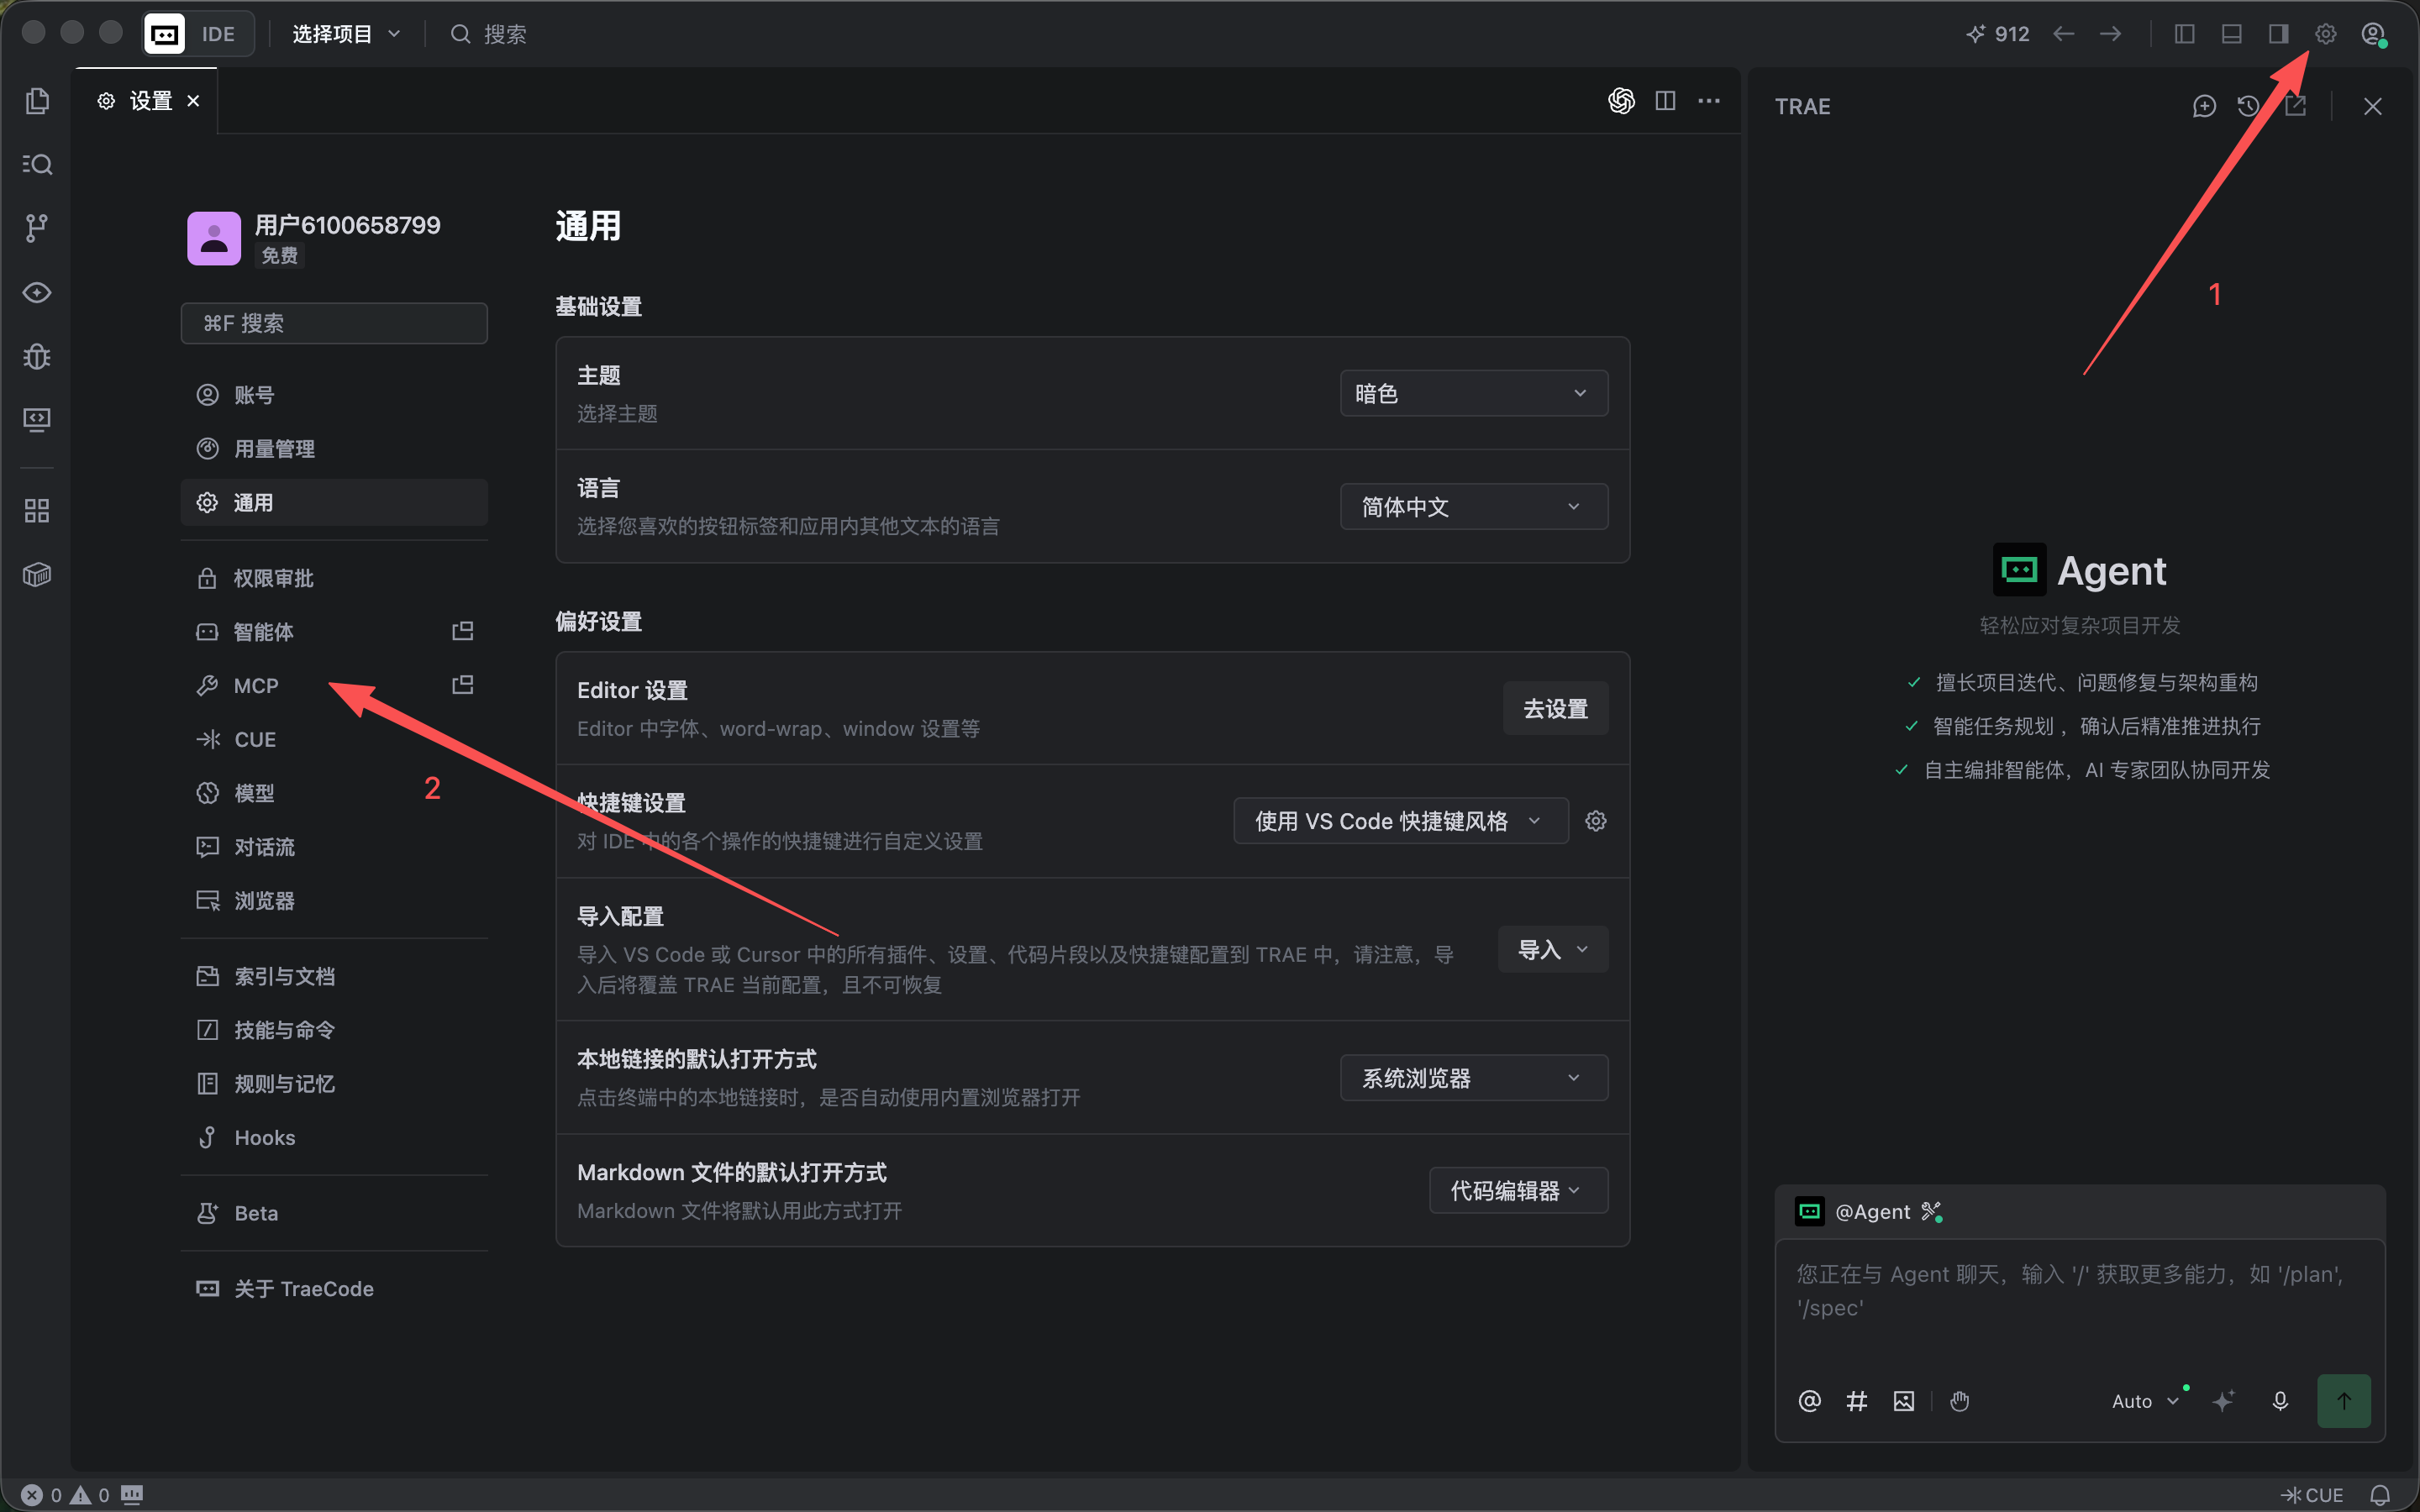This screenshot has width=2420, height=1512.
Task: Pop out the TRAE chat panel
Action: (x=2296, y=106)
